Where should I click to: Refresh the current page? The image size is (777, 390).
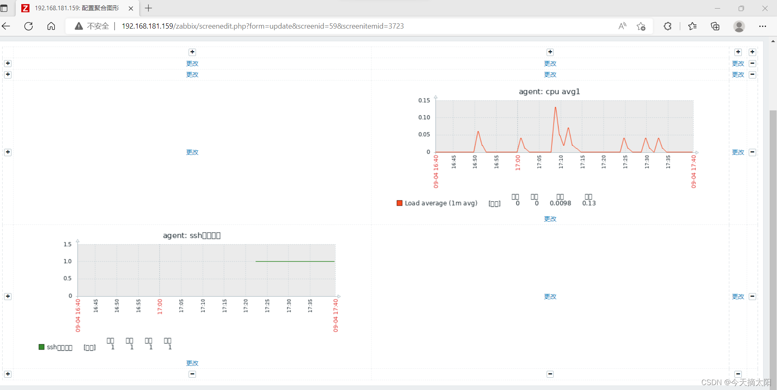coord(29,26)
